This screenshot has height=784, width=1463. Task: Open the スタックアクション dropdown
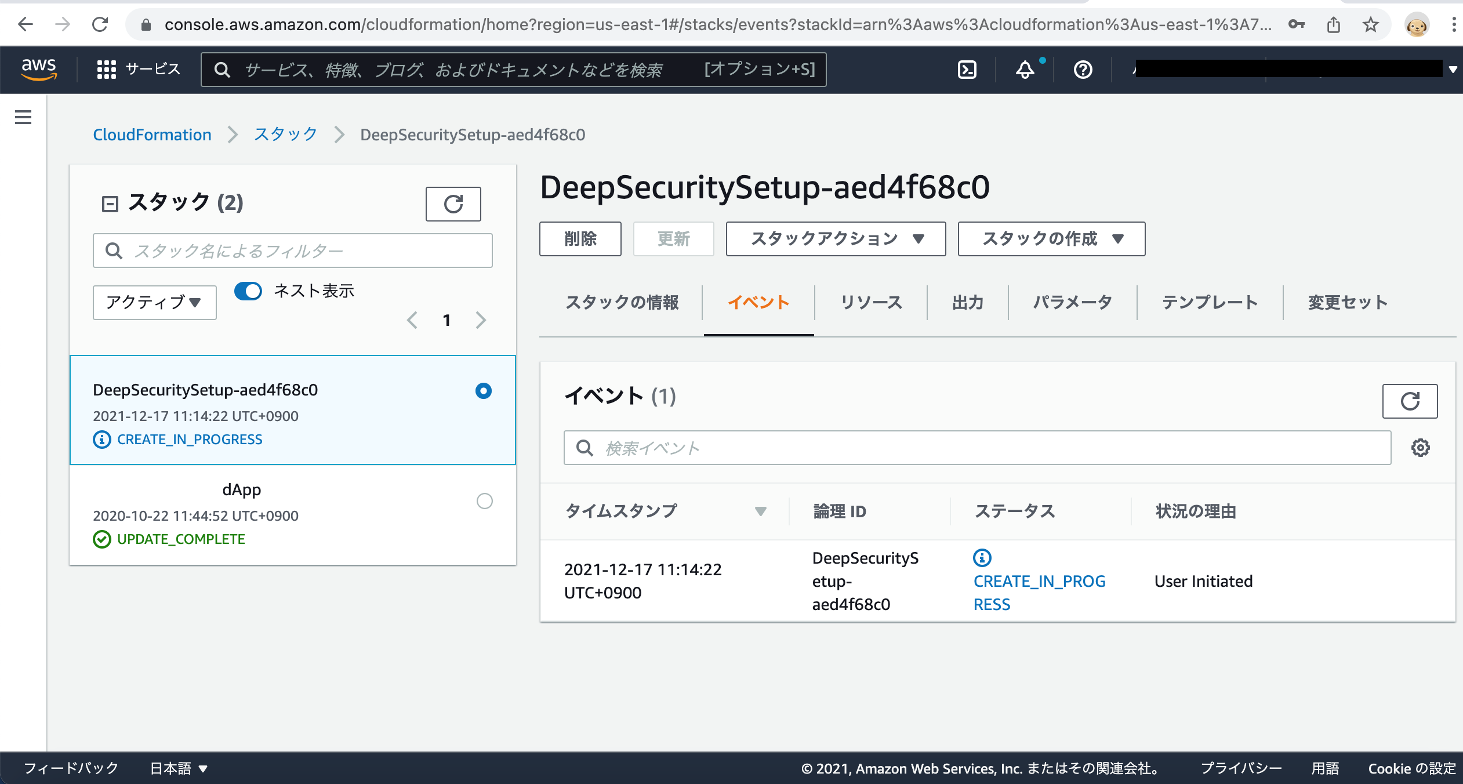tap(836, 238)
